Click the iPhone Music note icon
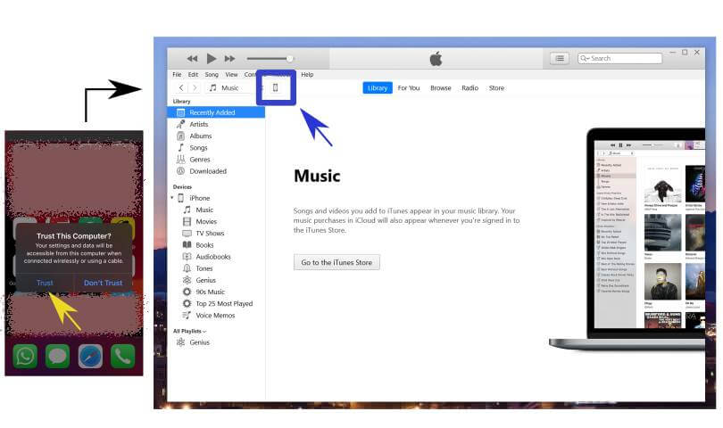 187,210
